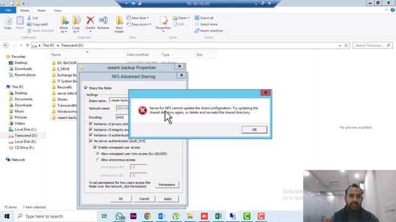Click Copy path in Clipboard group
This screenshot has width=396, height=222.
point(37,25)
